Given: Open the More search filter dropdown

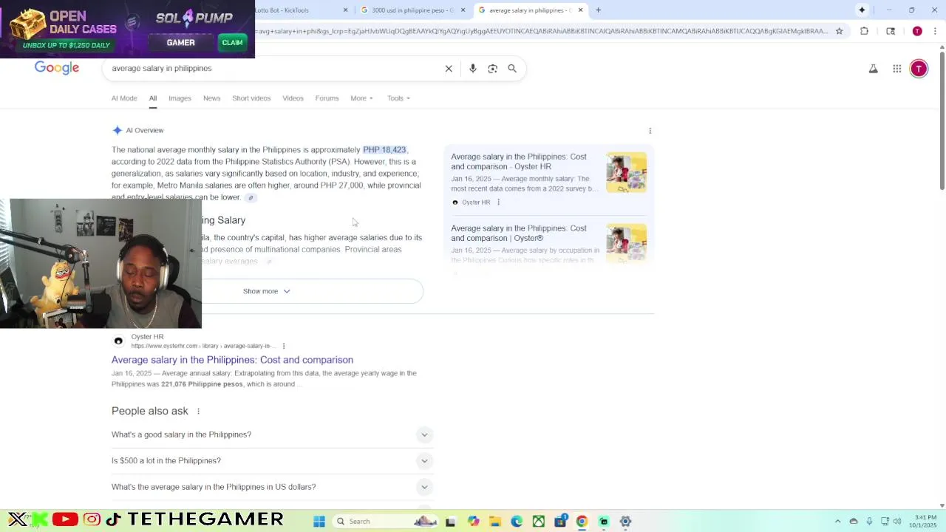Looking at the screenshot, I should (361, 98).
